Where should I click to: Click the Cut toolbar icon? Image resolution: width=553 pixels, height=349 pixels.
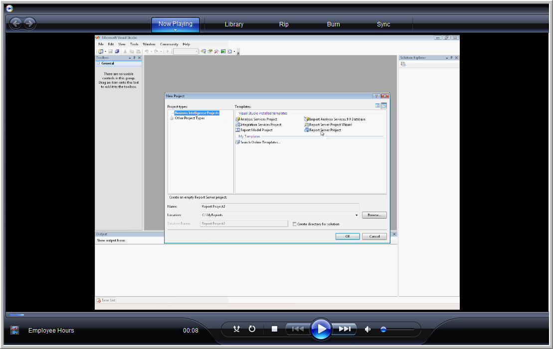point(125,51)
